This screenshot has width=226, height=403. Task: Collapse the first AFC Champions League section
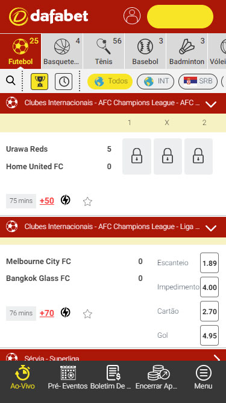click(x=211, y=104)
